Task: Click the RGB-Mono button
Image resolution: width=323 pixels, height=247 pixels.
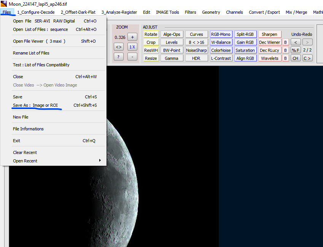Action: coord(221,34)
